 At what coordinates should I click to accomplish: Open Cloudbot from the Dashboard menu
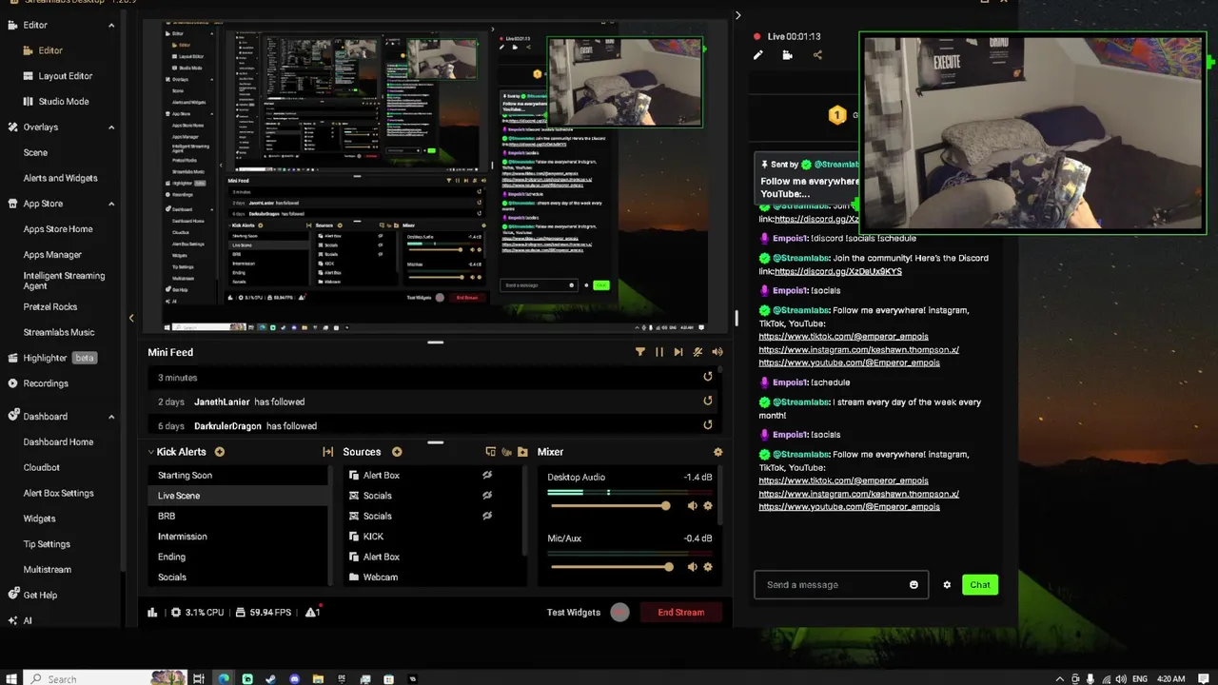42,467
